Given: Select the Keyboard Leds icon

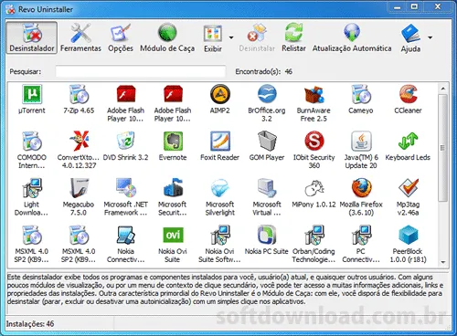Looking at the screenshot, I should [408, 142].
